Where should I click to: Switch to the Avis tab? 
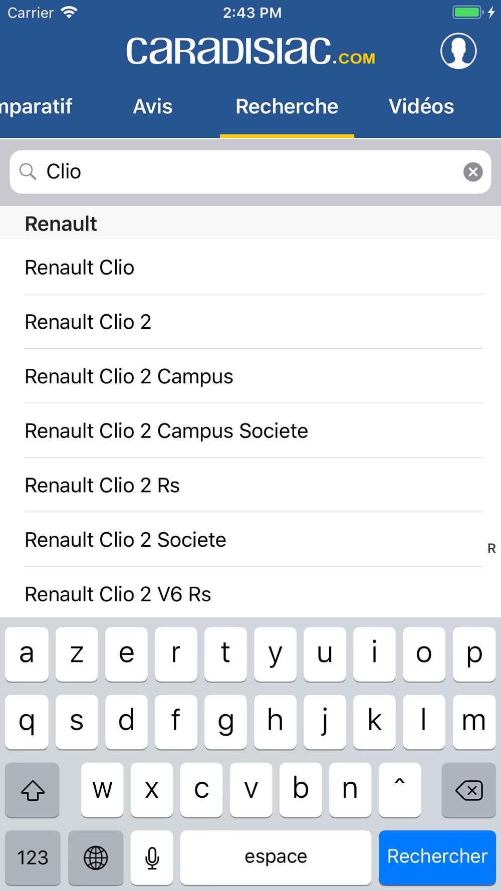point(153,106)
